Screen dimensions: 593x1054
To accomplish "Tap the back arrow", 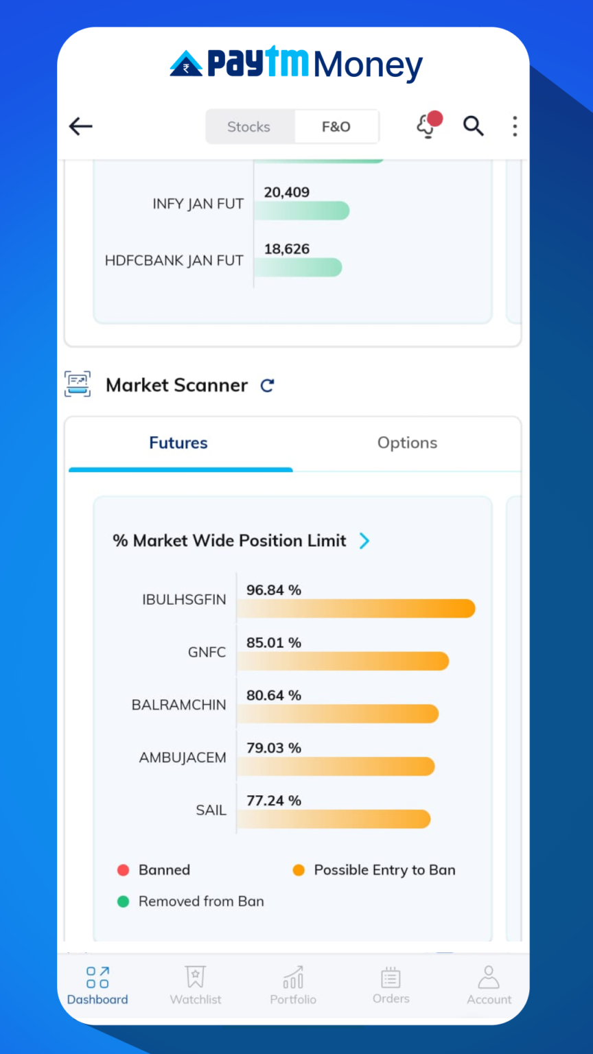I will point(80,126).
